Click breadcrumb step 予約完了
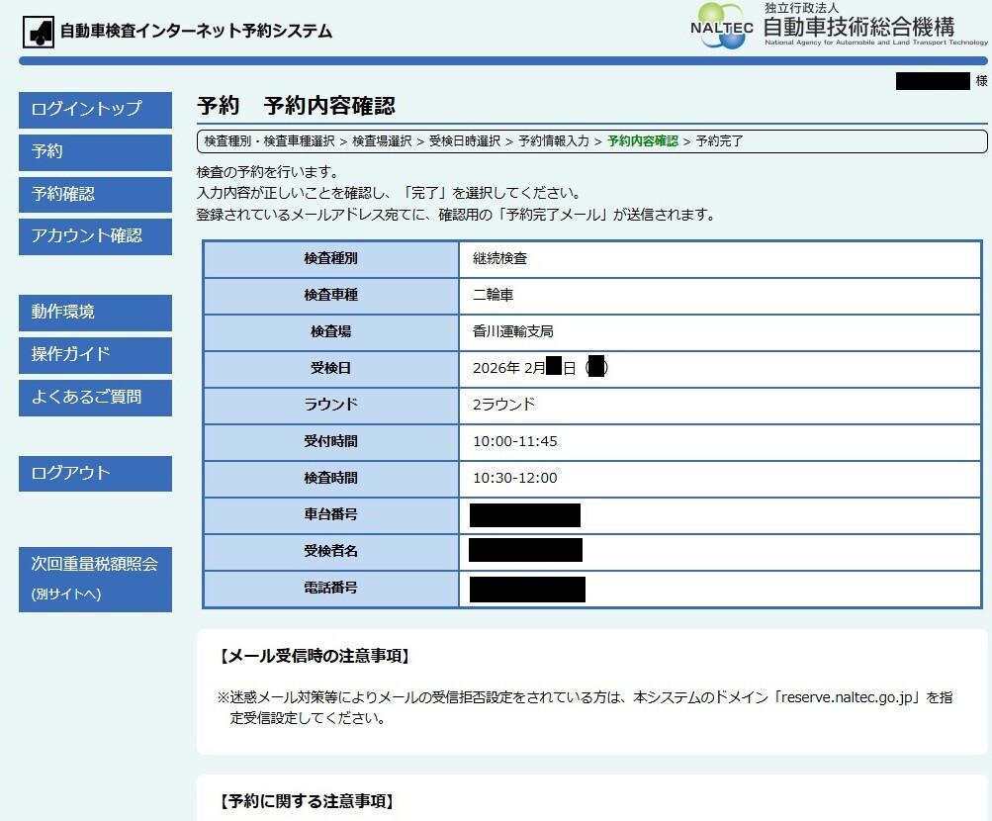The height and width of the screenshot is (821, 992). [720, 141]
